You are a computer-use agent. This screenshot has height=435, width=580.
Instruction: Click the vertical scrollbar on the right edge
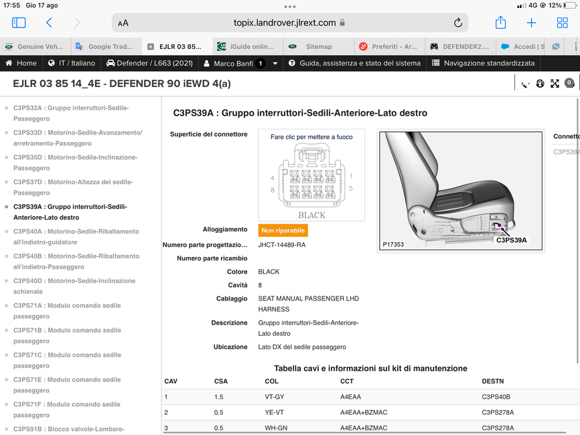pos(577,231)
